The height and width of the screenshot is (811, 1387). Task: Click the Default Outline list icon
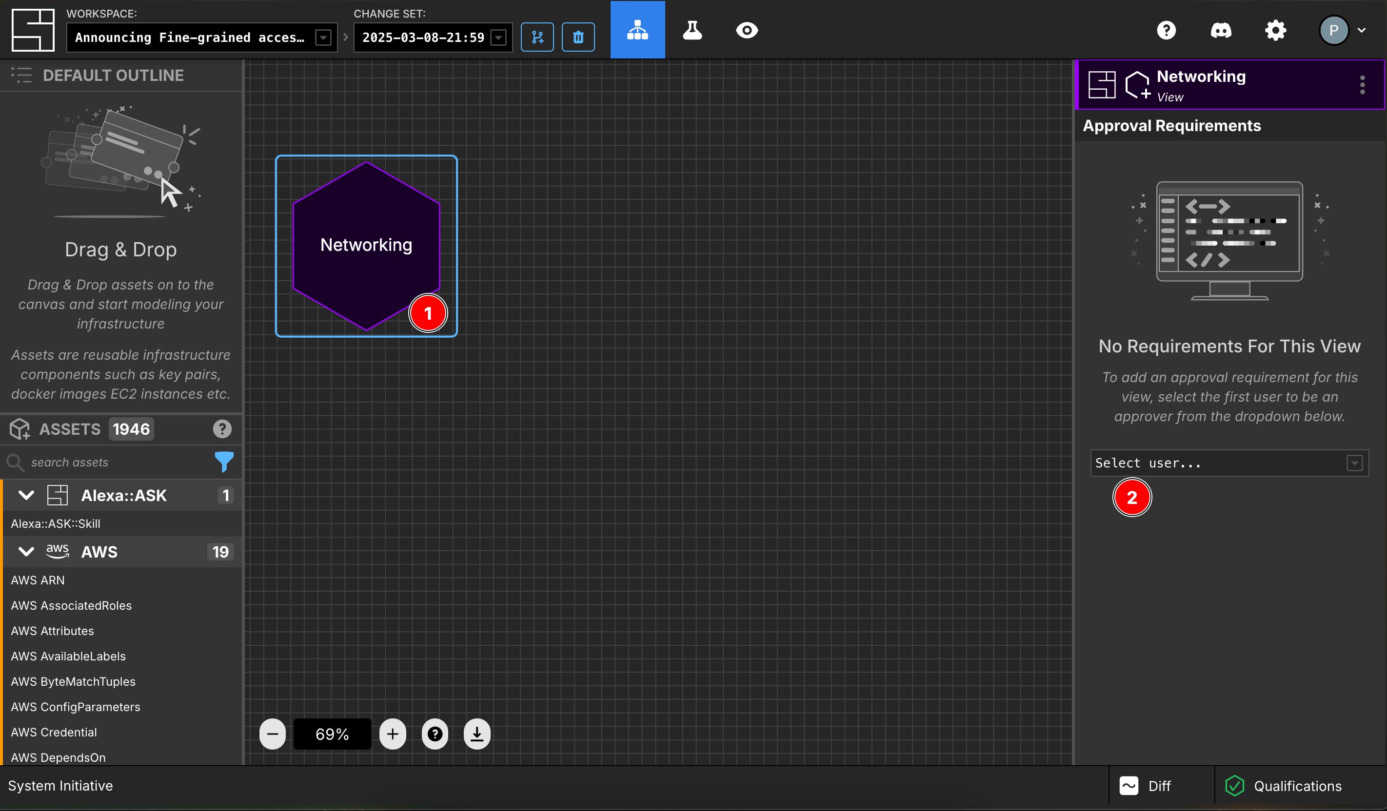click(21, 75)
